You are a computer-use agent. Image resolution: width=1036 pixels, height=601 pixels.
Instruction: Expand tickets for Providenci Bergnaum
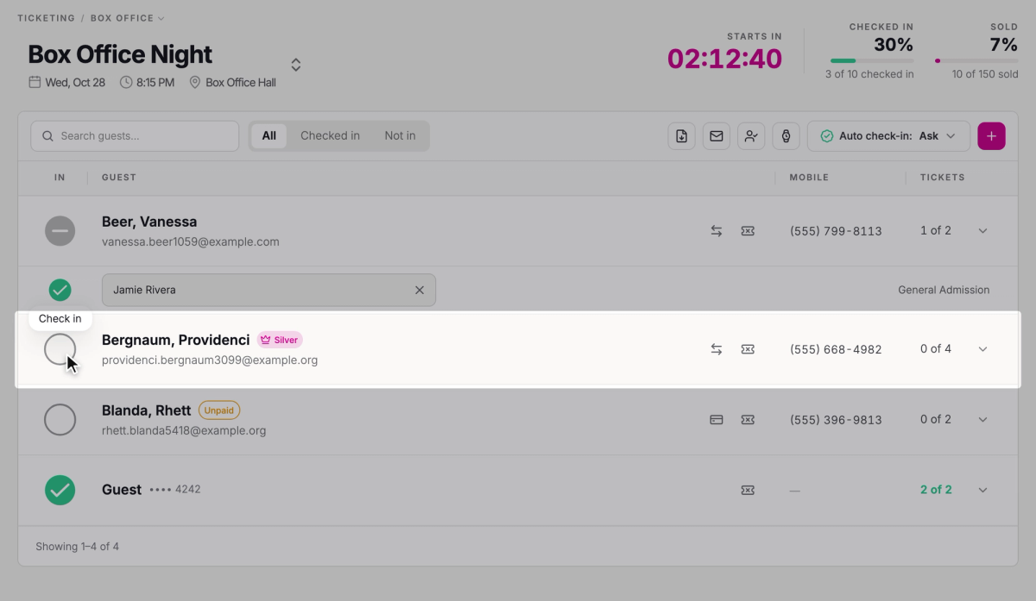(982, 349)
